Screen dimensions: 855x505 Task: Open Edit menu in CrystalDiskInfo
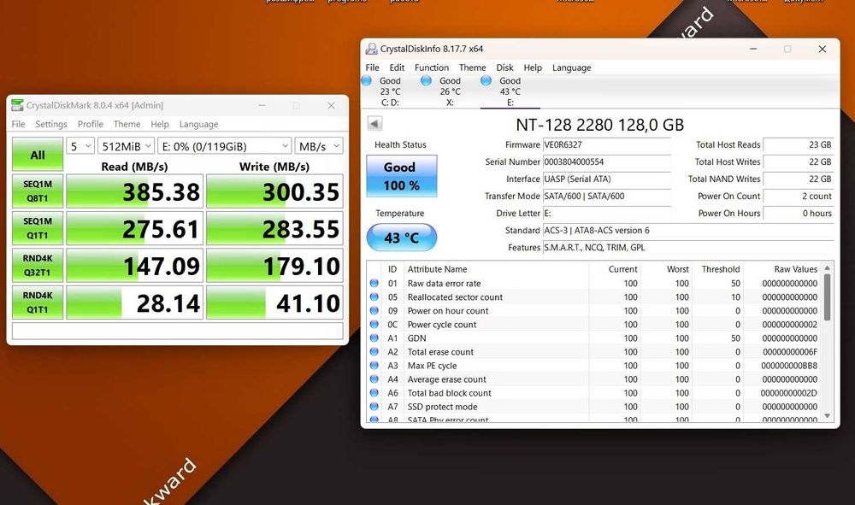point(397,68)
